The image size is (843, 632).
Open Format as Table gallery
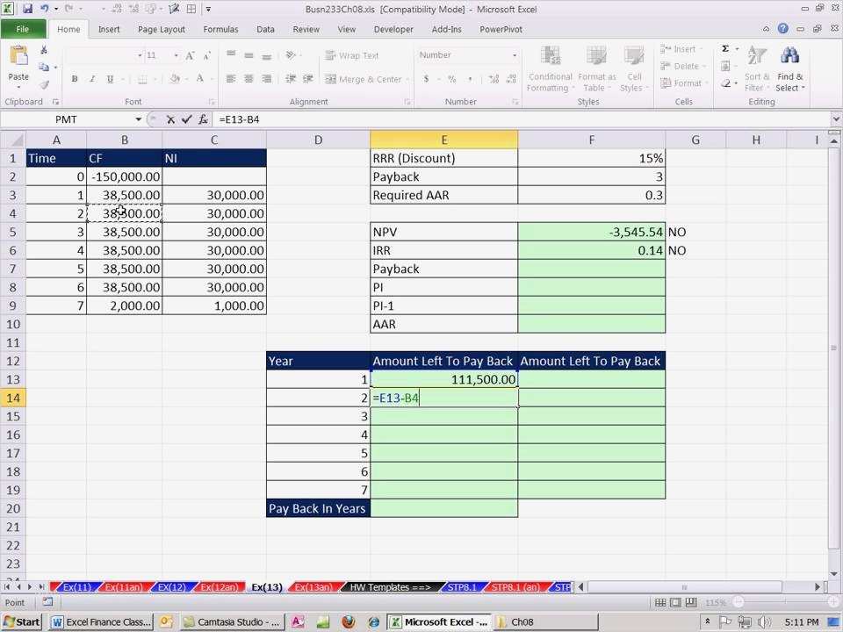[596, 69]
